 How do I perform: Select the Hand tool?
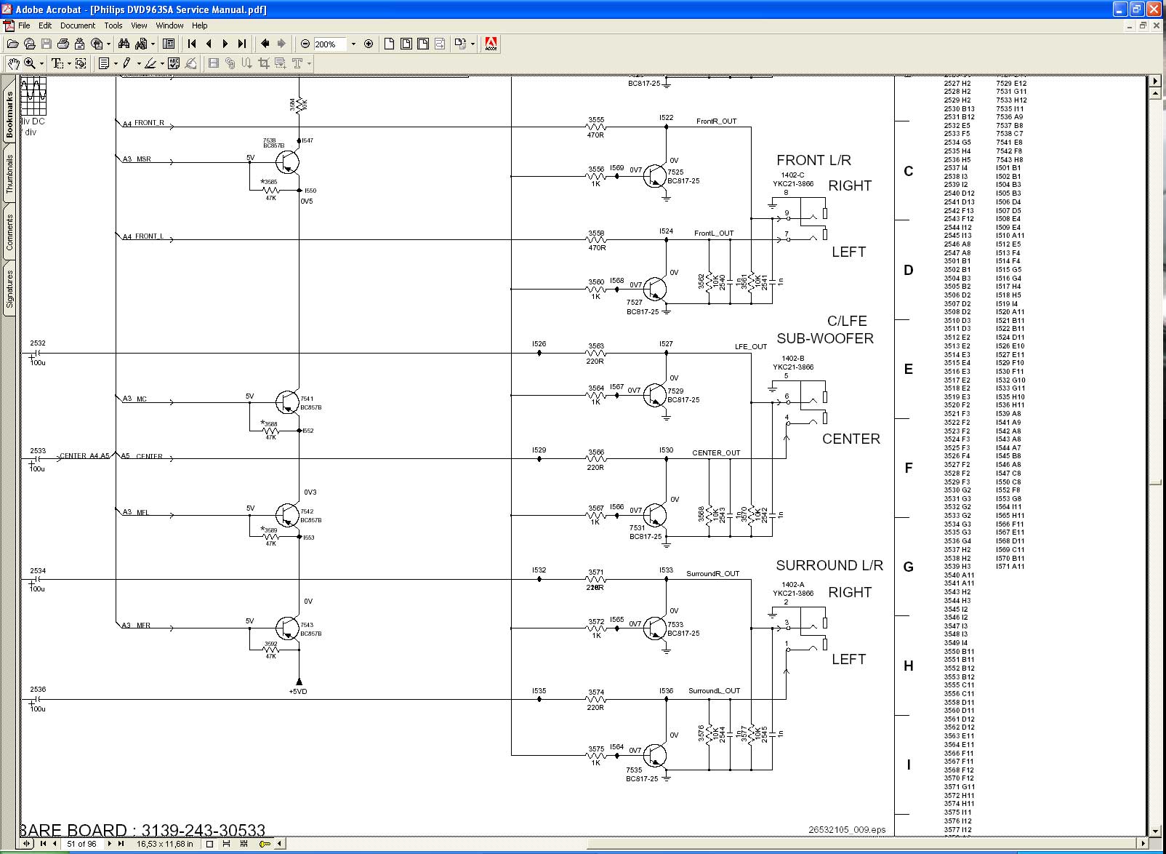point(13,63)
